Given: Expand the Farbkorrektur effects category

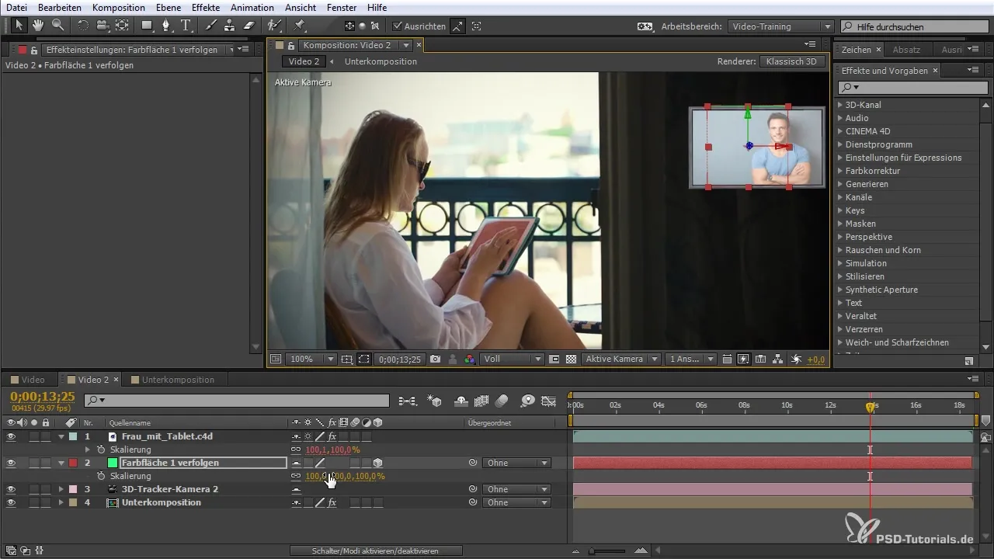Looking at the screenshot, I should pyautogui.click(x=840, y=171).
